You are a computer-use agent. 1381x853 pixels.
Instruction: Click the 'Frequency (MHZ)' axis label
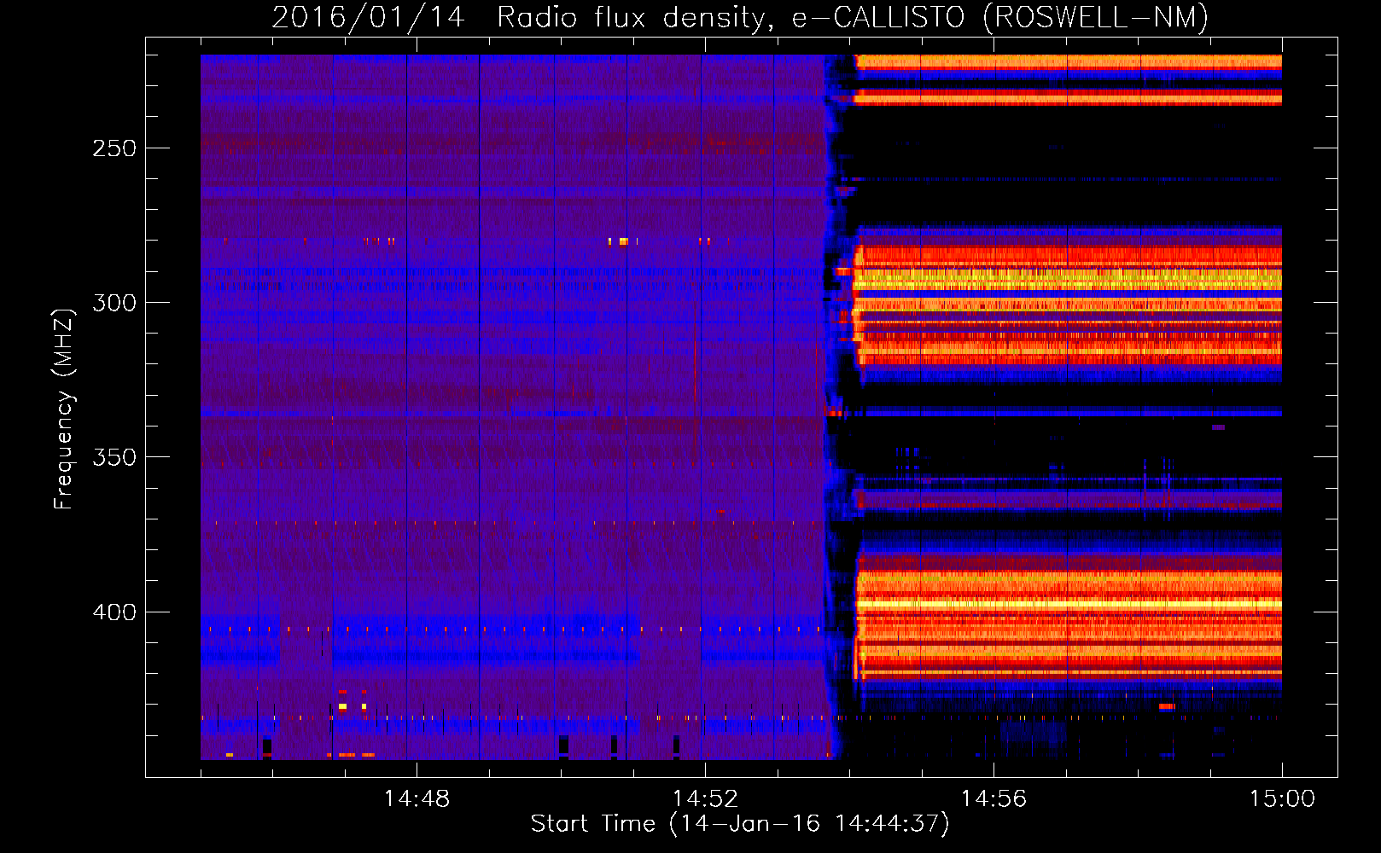64,409
